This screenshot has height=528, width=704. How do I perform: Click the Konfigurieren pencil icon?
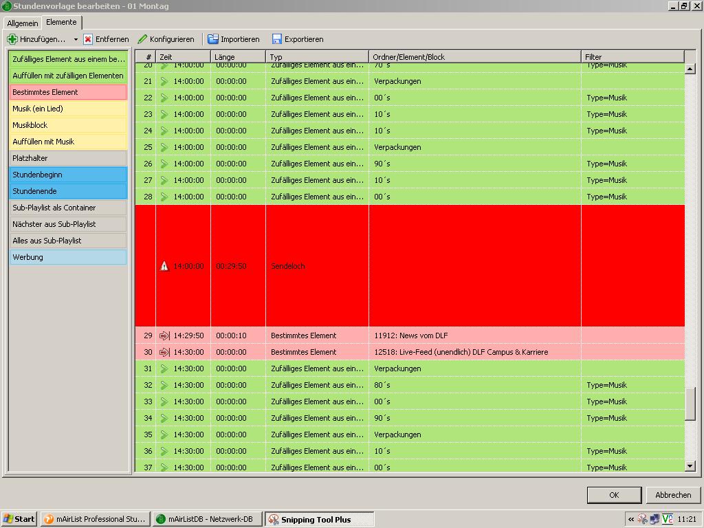coord(143,39)
